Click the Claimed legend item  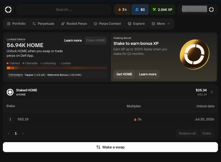13,63
